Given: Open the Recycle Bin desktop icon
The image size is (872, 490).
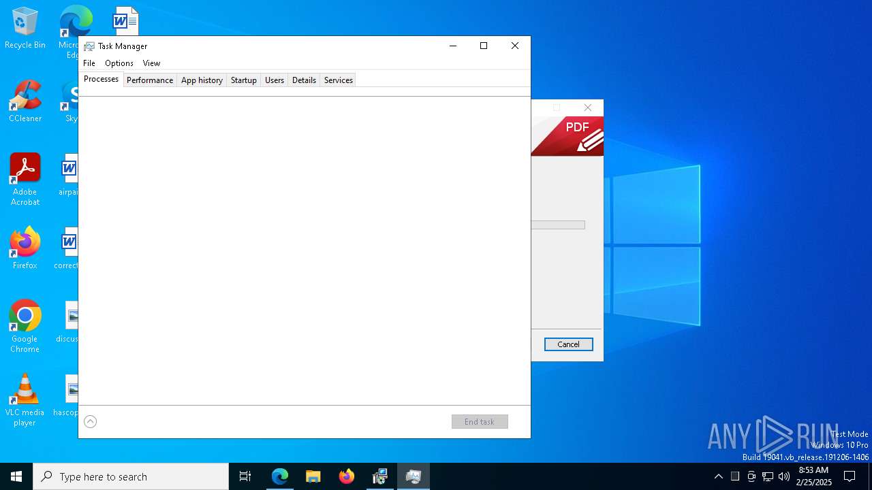Looking at the screenshot, I should coord(25,29).
